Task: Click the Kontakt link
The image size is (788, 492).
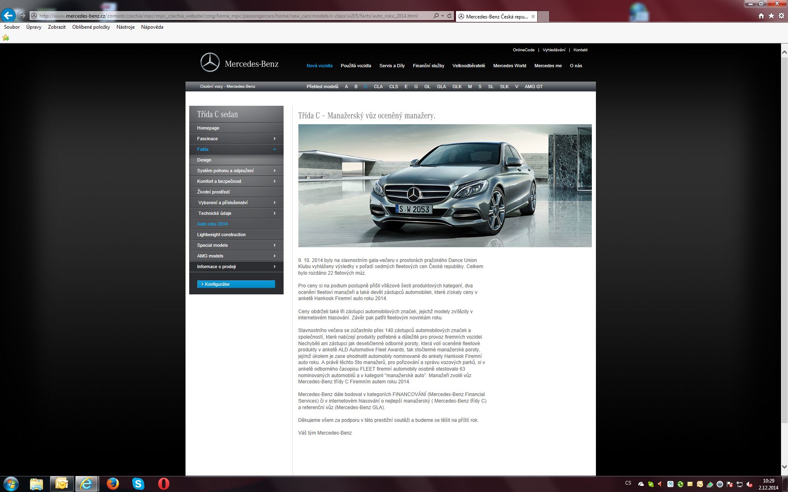Action: [x=580, y=50]
